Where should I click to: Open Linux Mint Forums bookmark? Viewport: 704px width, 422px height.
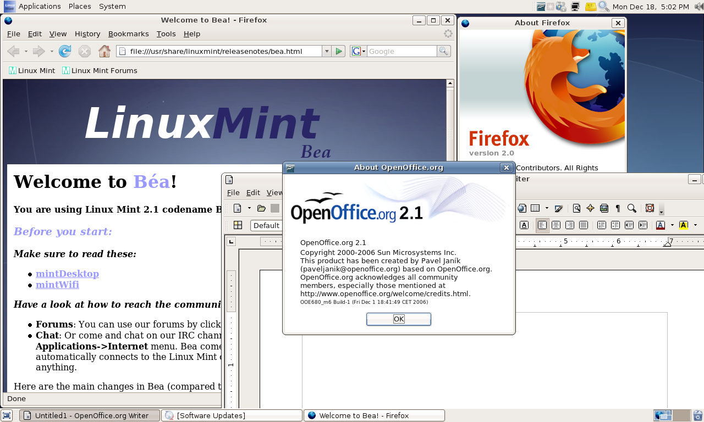100,70
